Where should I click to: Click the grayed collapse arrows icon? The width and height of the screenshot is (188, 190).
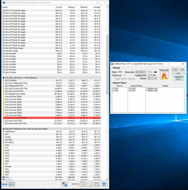click(x=12, y=184)
